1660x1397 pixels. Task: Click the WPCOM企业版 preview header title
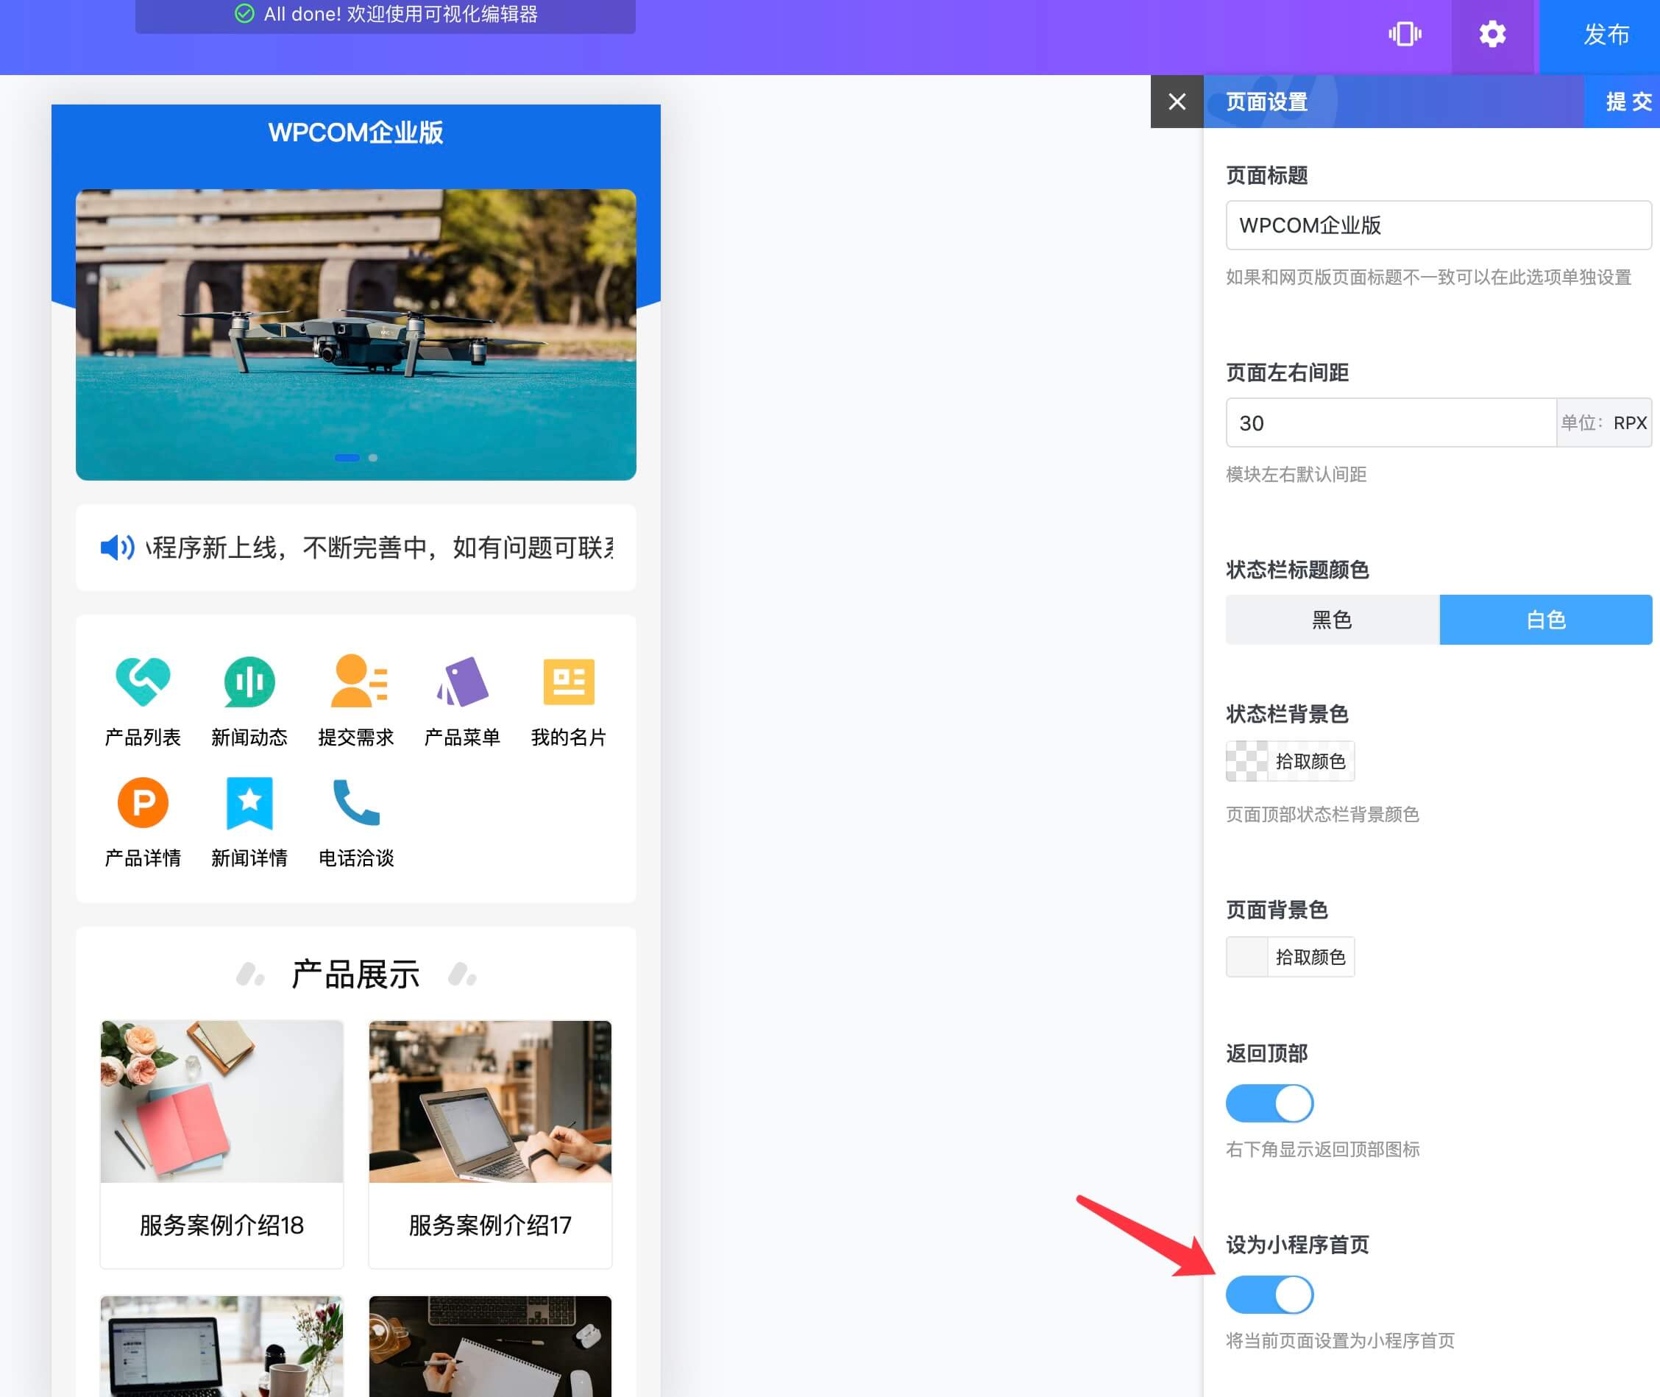pyautogui.click(x=355, y=132)
